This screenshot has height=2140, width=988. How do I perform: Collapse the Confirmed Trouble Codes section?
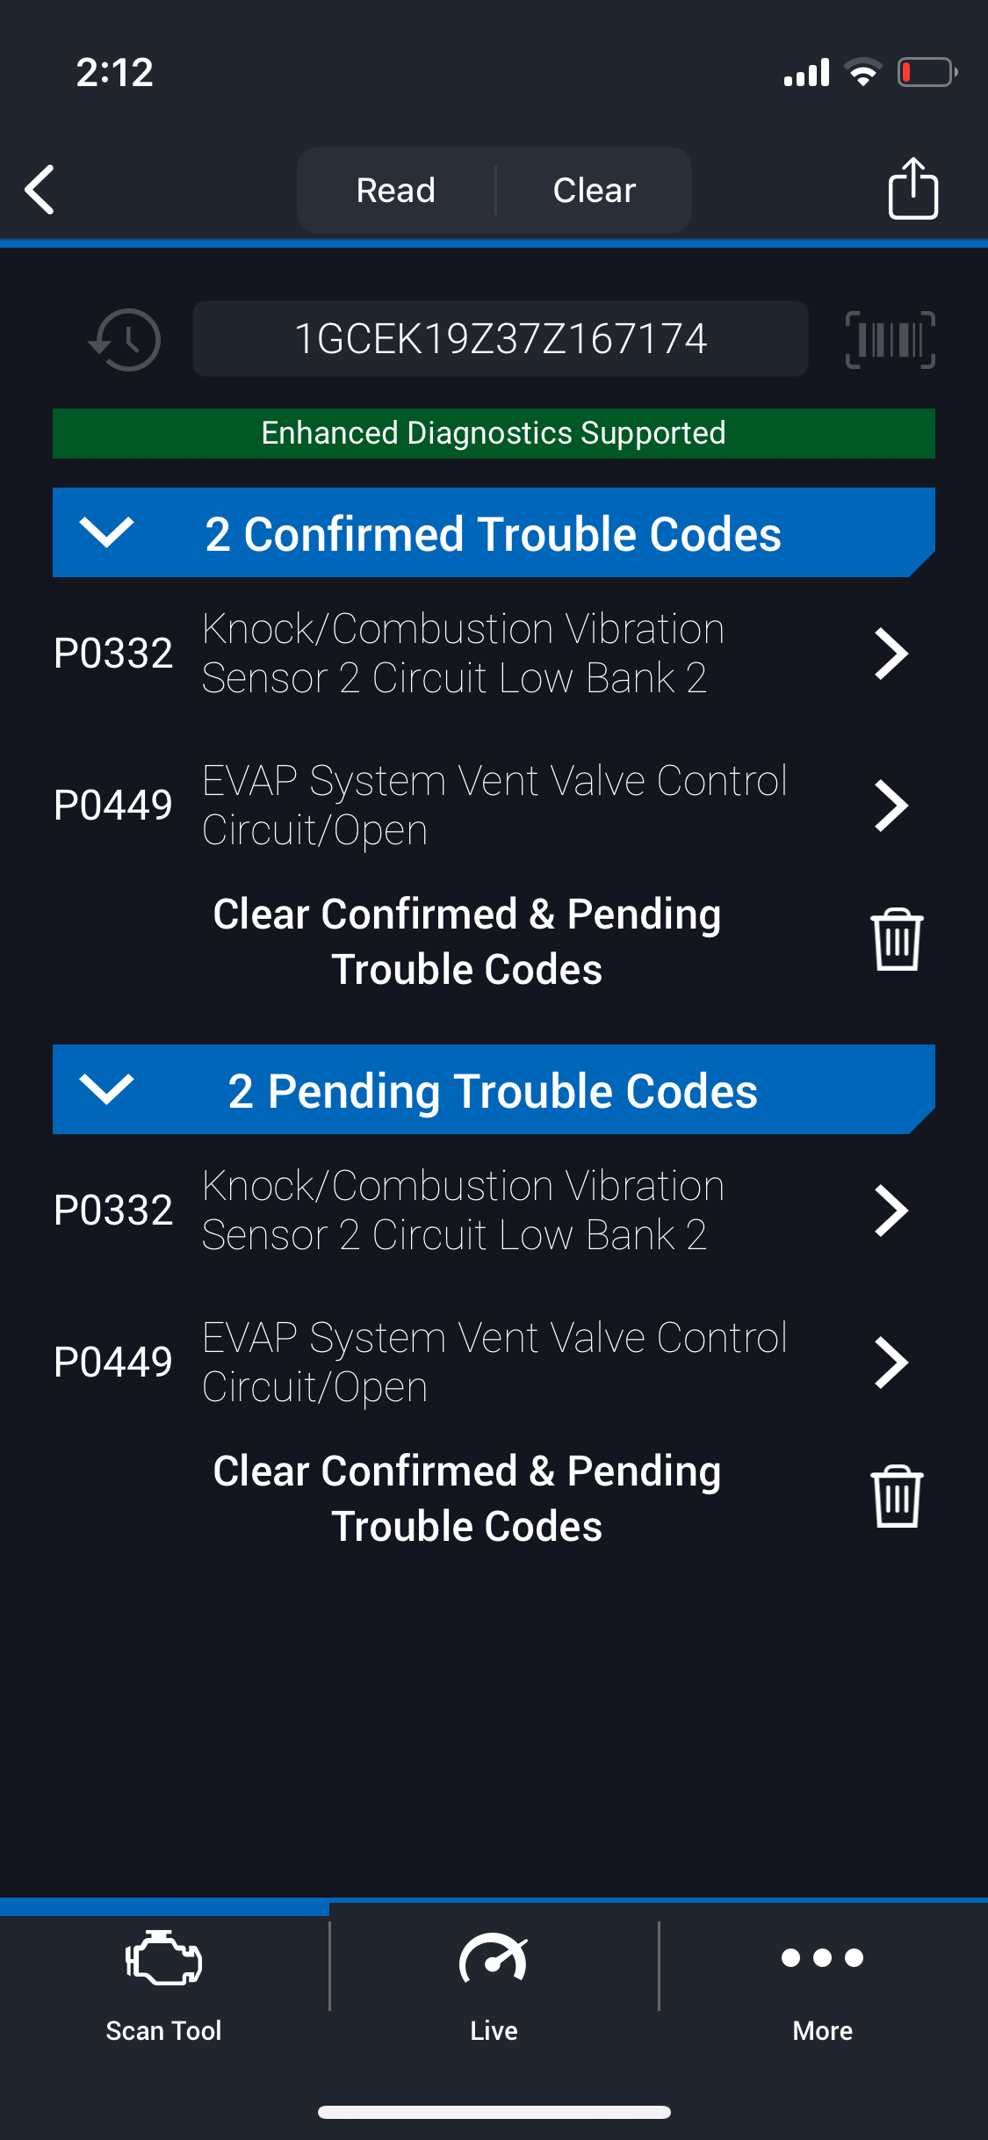[106, 532]
